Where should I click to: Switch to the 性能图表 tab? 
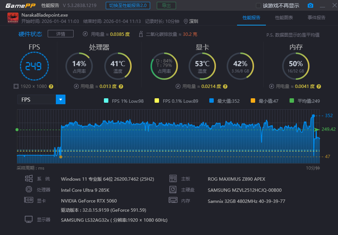click(284, 18)
